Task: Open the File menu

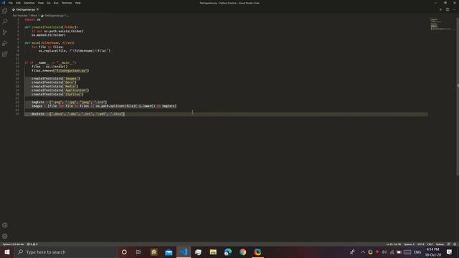Action: (x=11, y=3)
